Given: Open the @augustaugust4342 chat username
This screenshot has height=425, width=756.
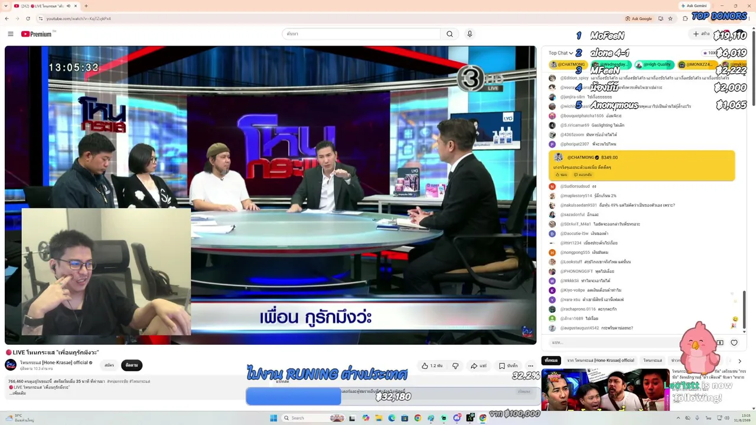Looking at the screenshot, I should [579, 328].
